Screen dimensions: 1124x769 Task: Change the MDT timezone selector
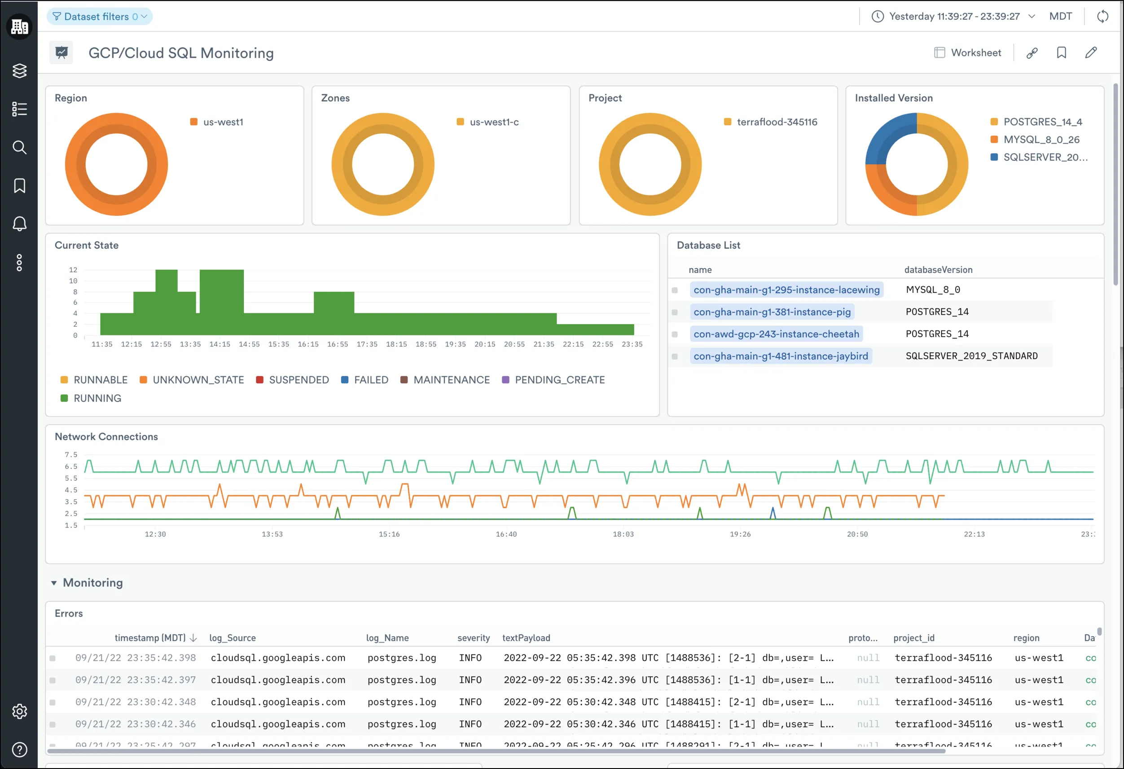click(x=1060, y=17)
